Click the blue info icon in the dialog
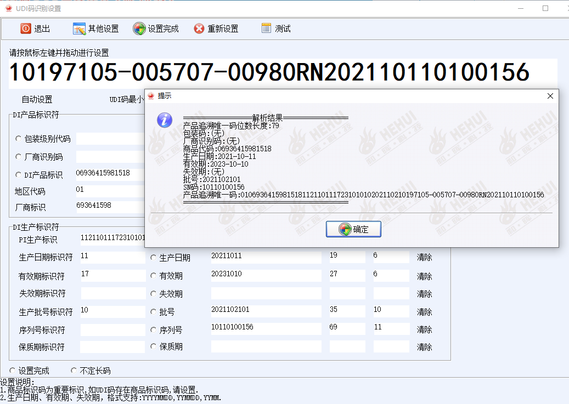The width and height of the screenshot is (569, 404). [x=165, y=120]
